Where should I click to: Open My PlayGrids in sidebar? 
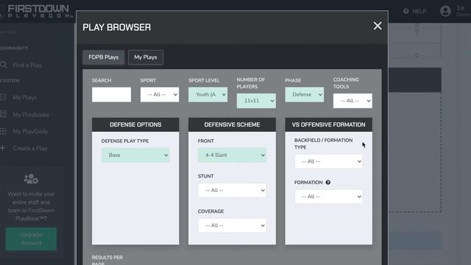click(x=30, y=132)
